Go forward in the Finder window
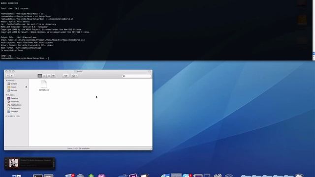 [x=12, y=76]
